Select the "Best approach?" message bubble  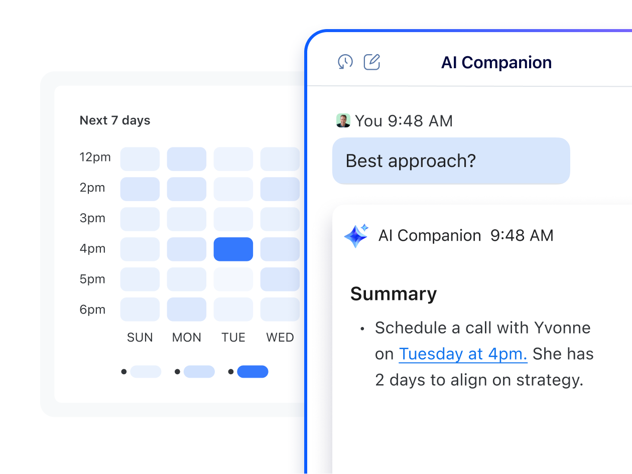tap(451, 161)
